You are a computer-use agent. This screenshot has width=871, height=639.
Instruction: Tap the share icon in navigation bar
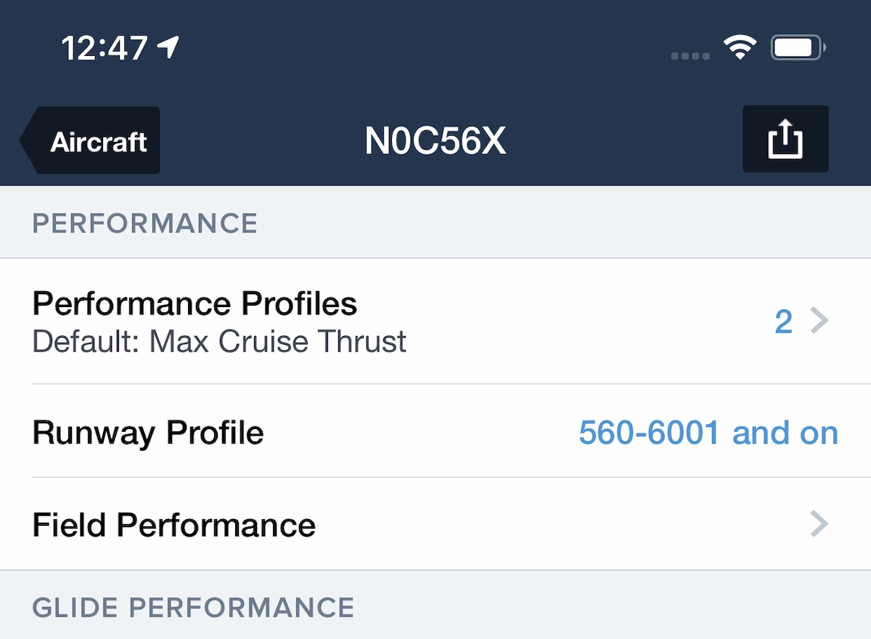pyautogui.click(x=785, y=139)
